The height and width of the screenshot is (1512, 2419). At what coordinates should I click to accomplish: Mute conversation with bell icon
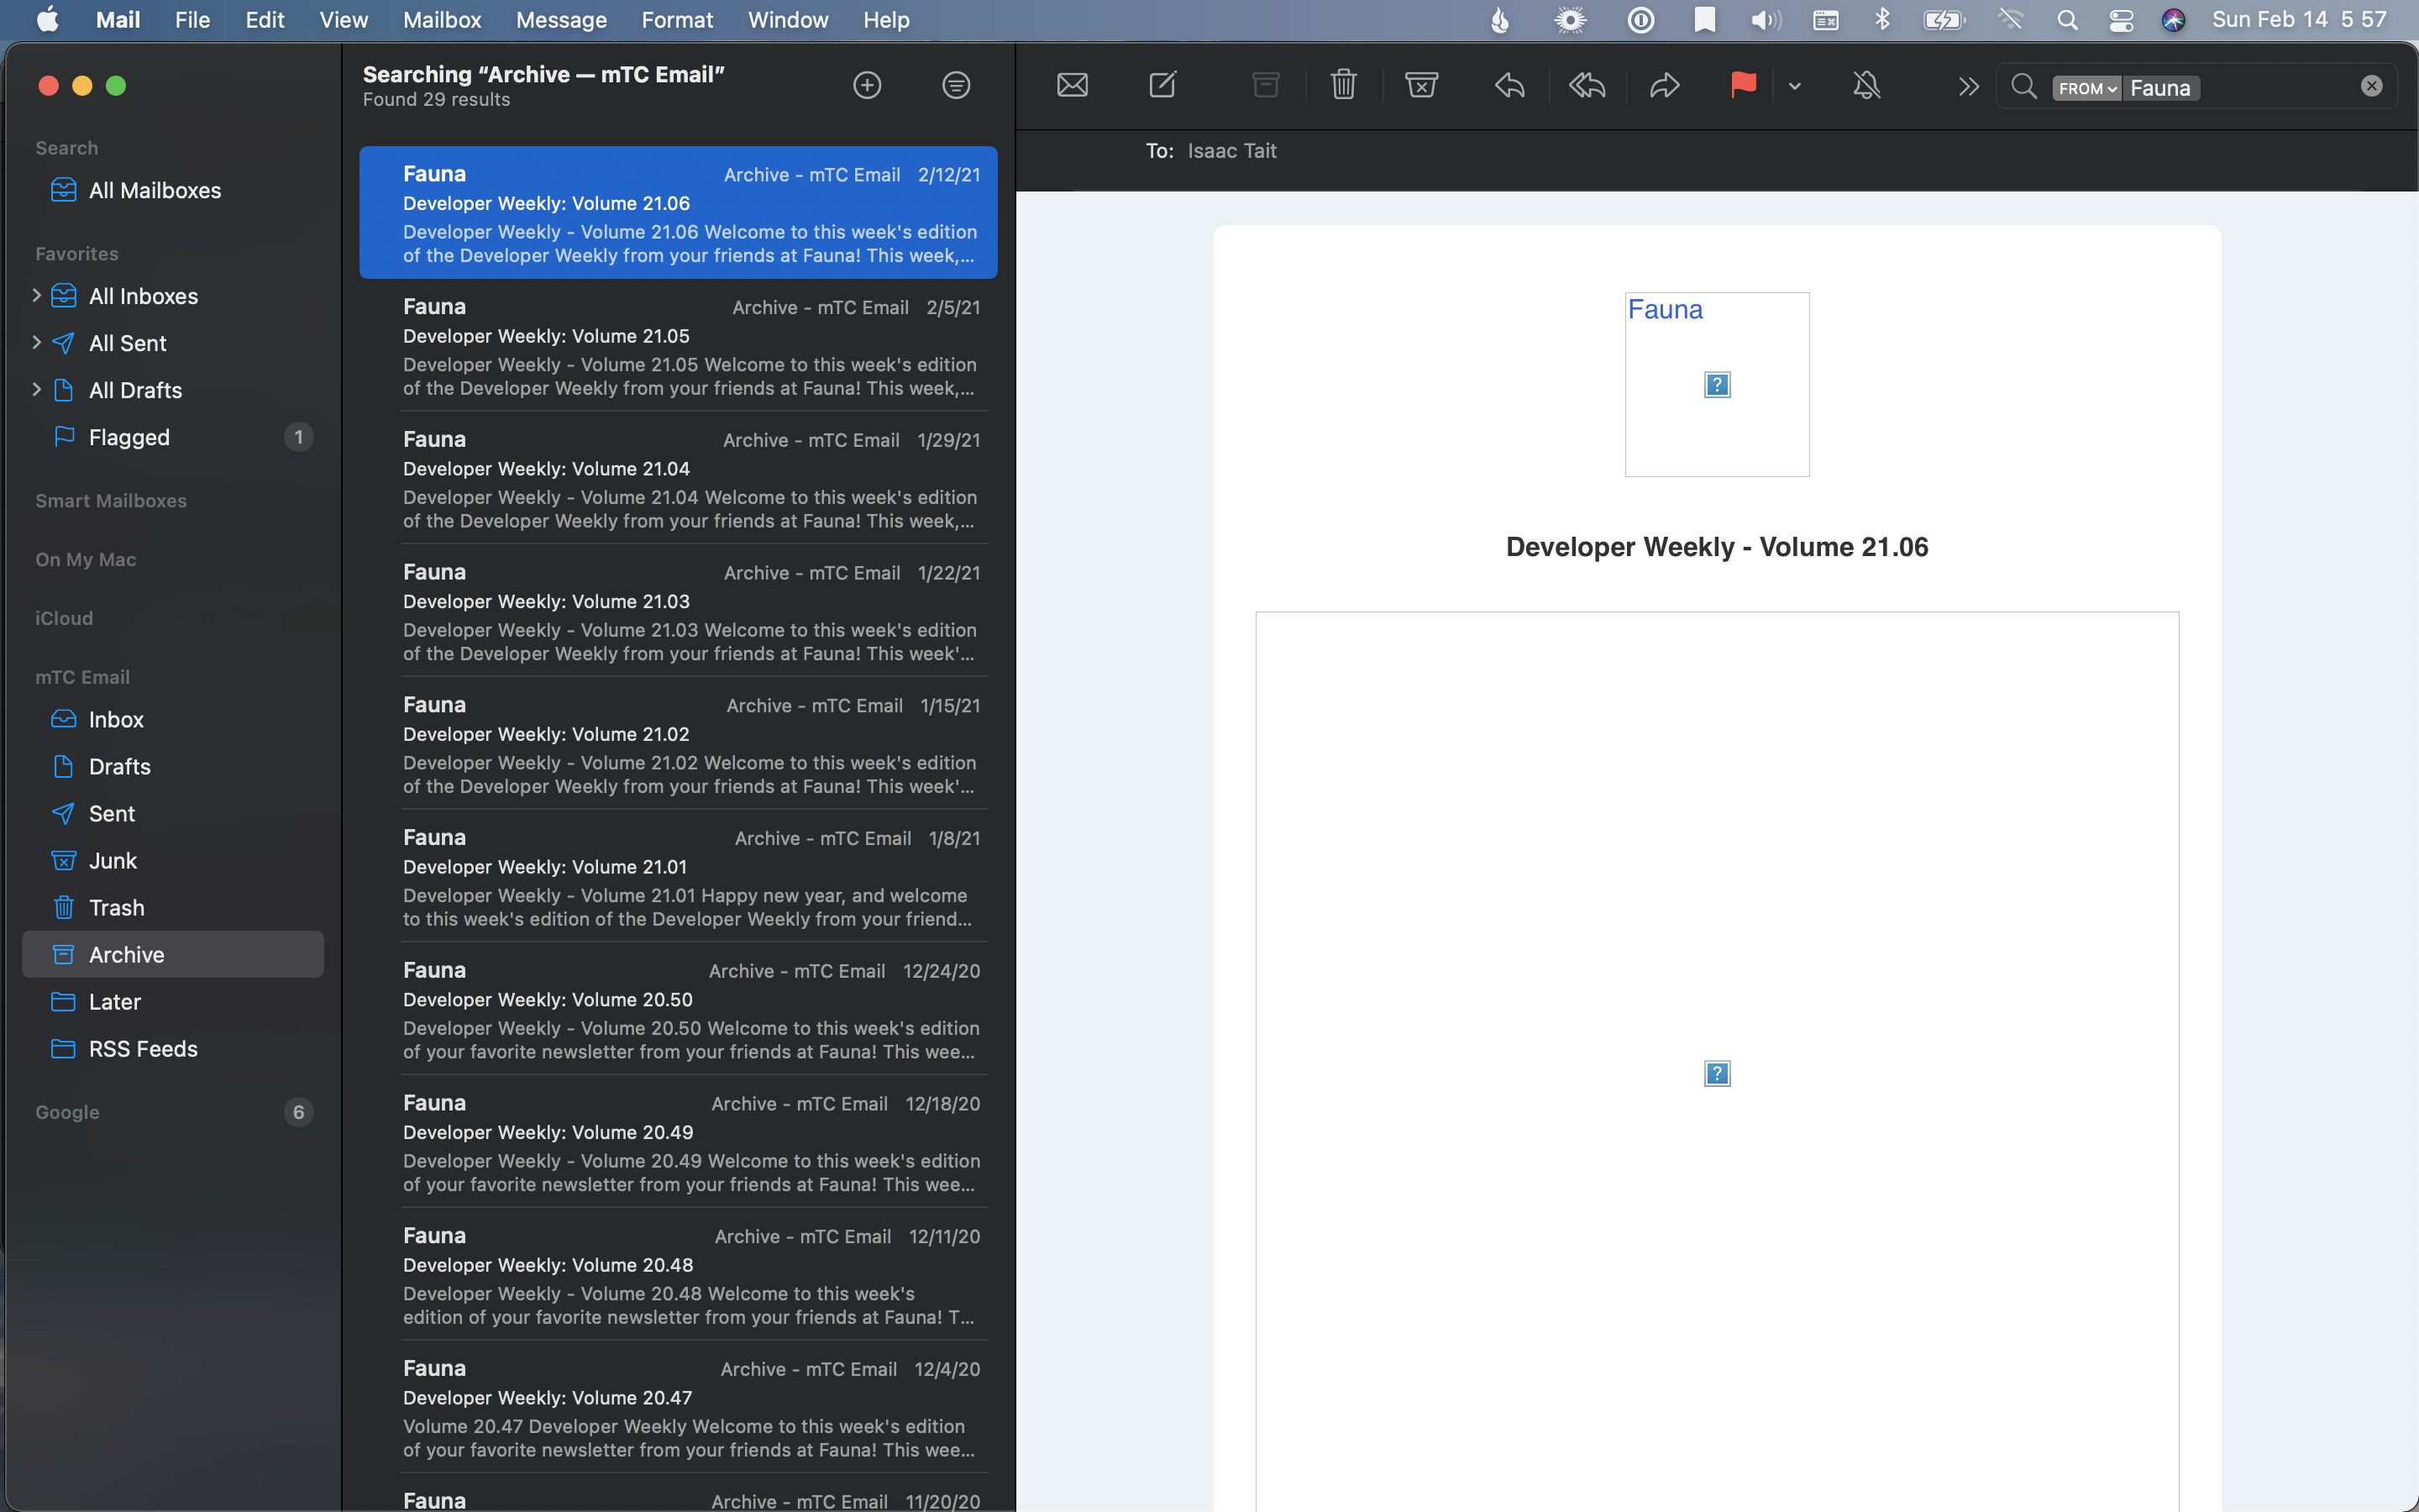[1865, 86]
